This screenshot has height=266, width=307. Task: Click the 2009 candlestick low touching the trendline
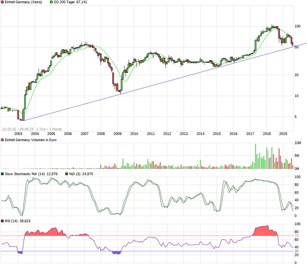120,94
